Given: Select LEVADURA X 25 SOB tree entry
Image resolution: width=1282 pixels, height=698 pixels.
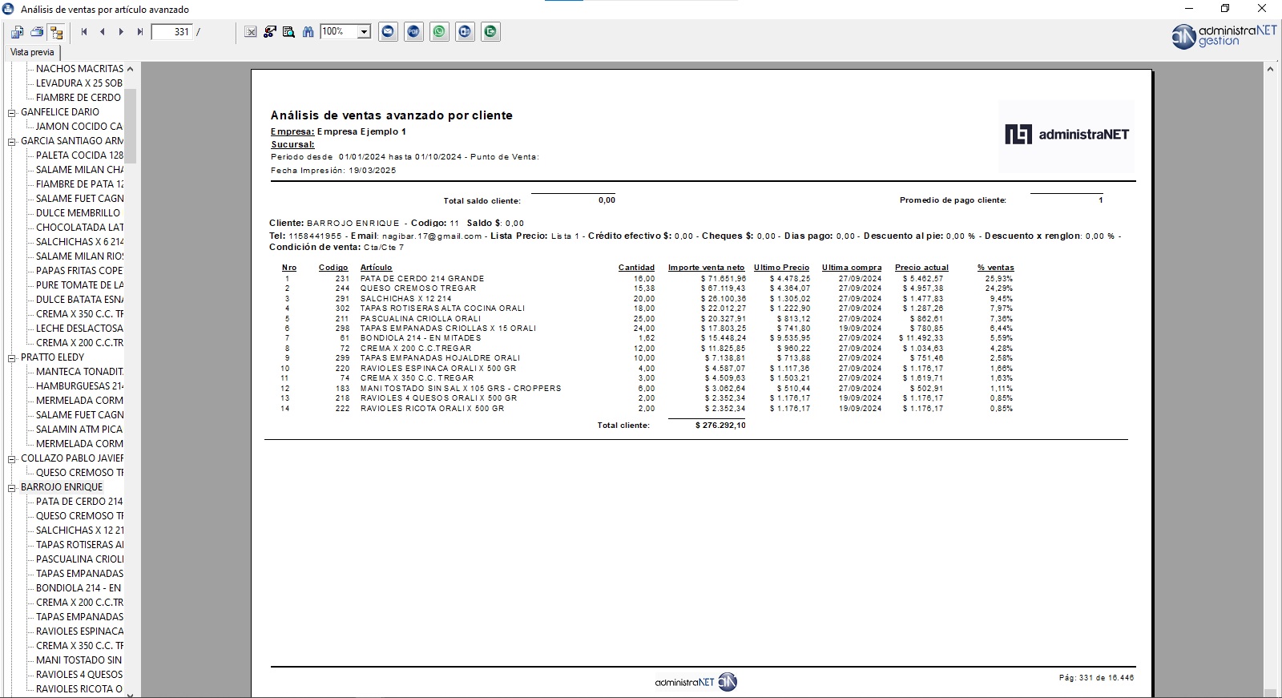Looking at the screenshot, I should 79,83.
